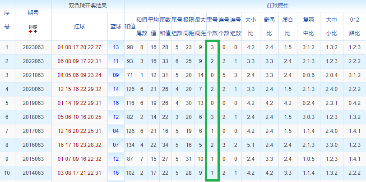Select issue 2014063 row
366x182 pixels.
pos(33,173)
